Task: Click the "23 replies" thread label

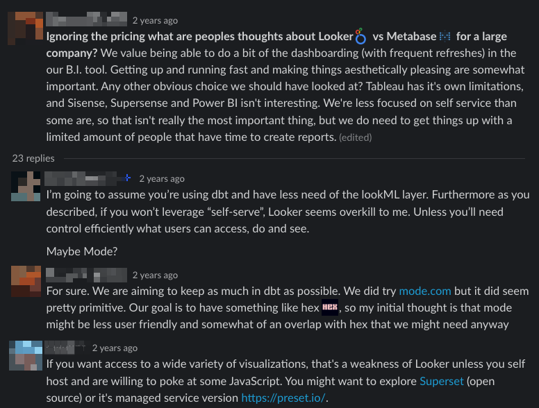Action: pos(33,158)
